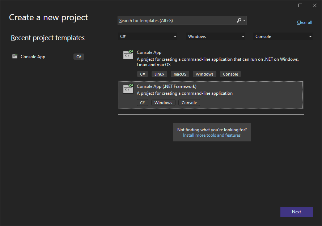Click the search magnifier icon

click(x=239, y=21)
